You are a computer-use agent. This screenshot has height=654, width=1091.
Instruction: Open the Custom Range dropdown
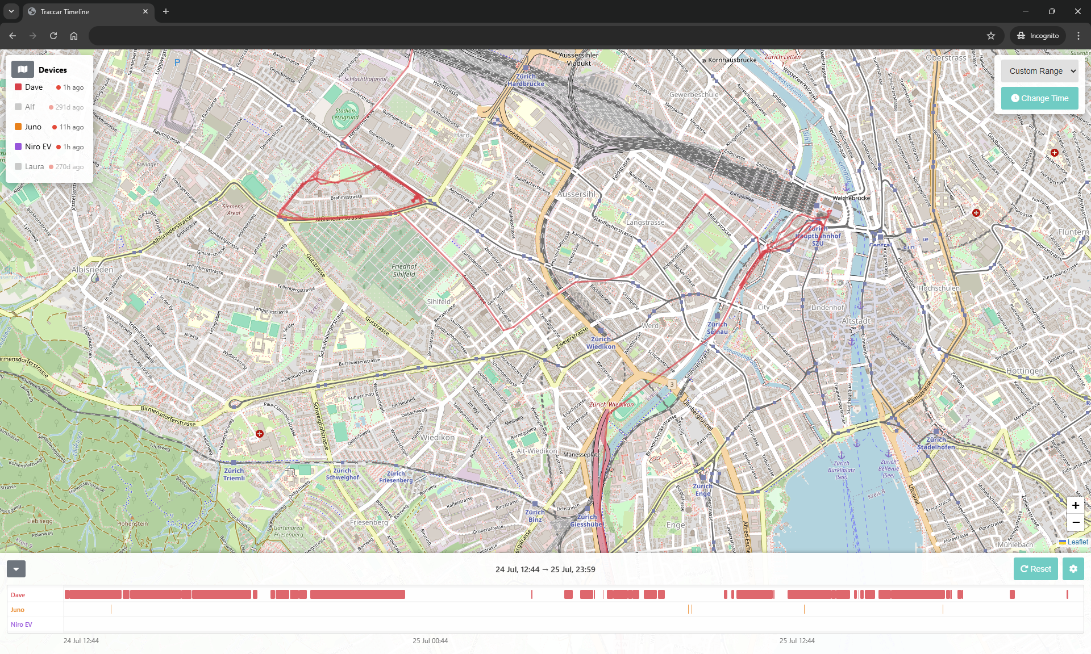pyautogui.click(x=1039, y=71)
